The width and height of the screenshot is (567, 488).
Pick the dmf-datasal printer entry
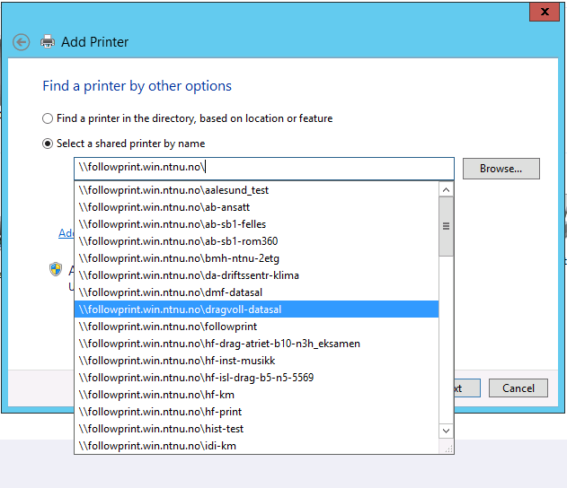[256, 292]
